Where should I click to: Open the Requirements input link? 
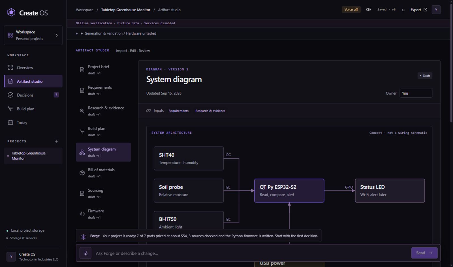178,111
